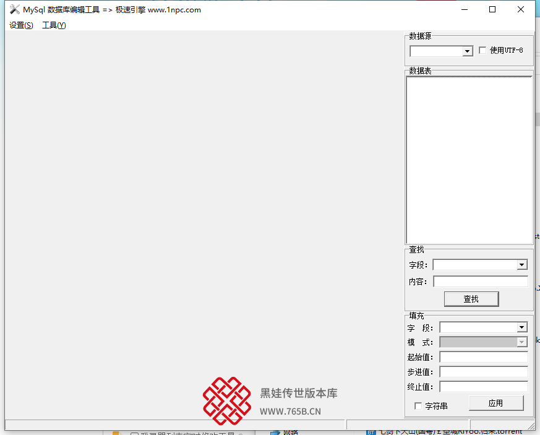The image size is (540, 435).
Task: Click the resize grip at window corner
Action: (531, 426)
